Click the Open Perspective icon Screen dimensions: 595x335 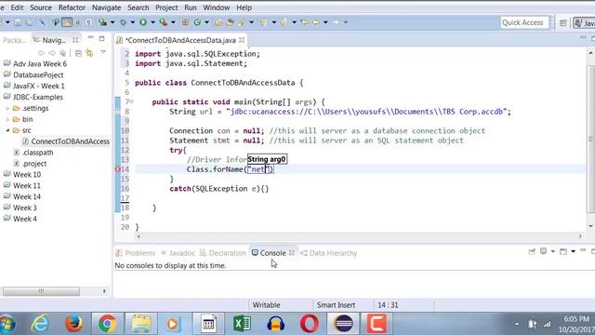tap(562, 23)
